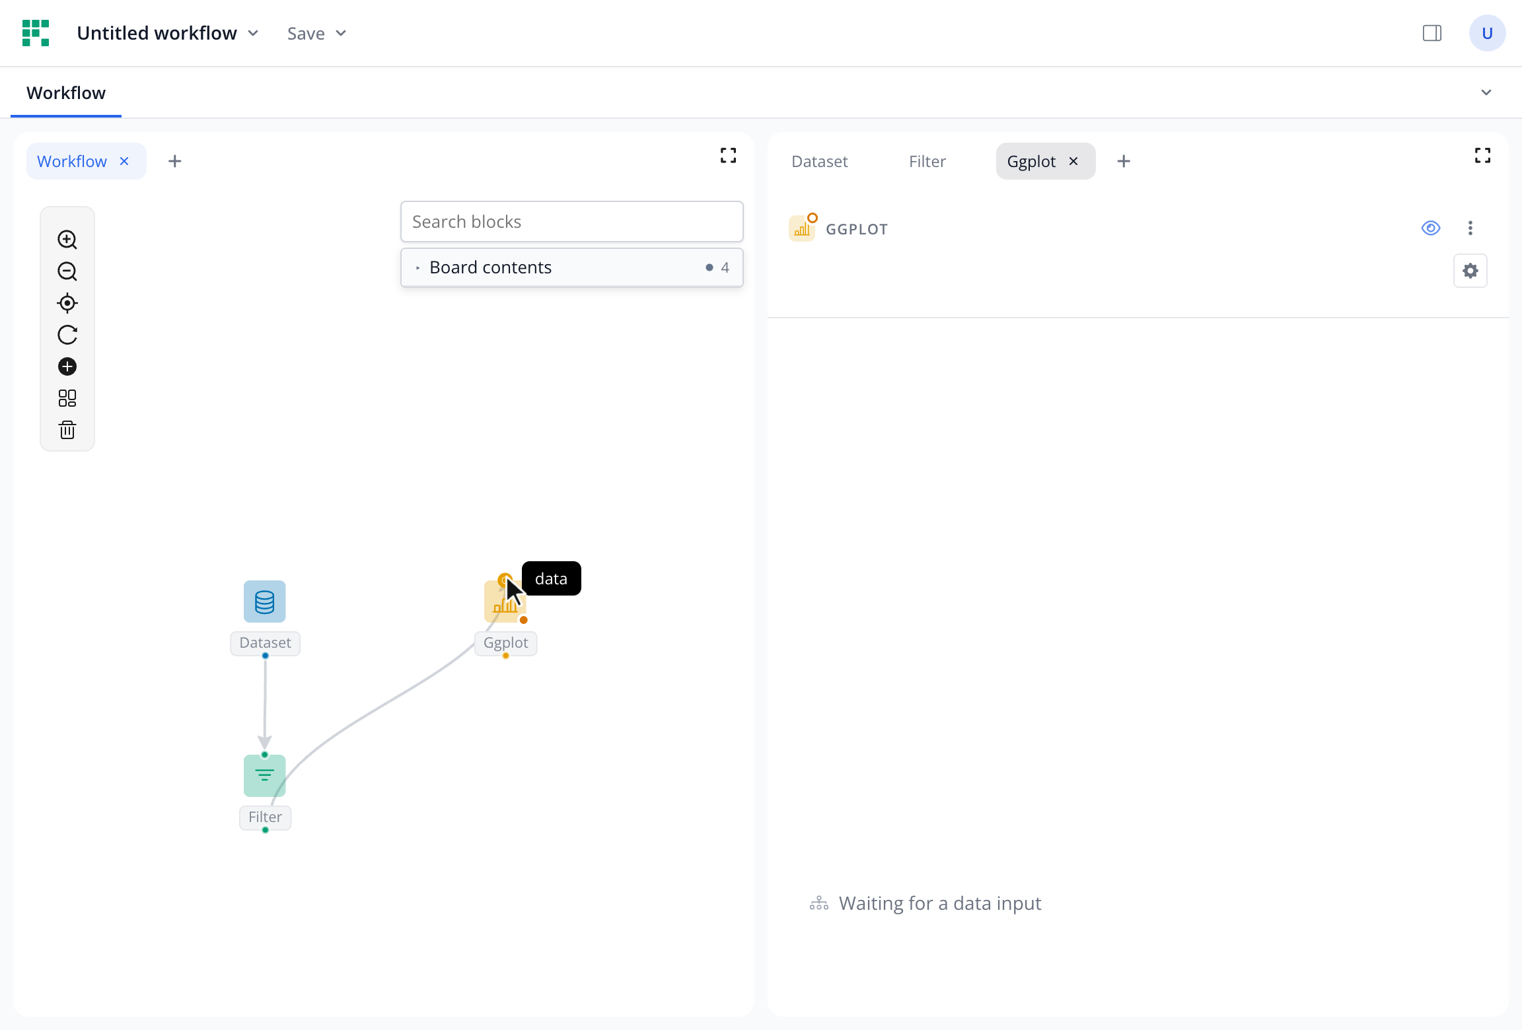1522x1030 pixels.
Task: Select the Dataset block node icon
Action: tap(265, 601)
